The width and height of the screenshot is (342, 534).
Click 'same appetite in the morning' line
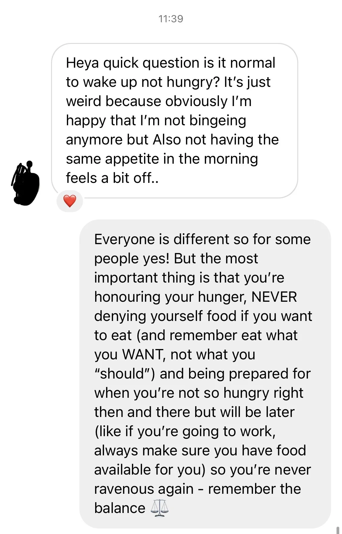[162, 159]
